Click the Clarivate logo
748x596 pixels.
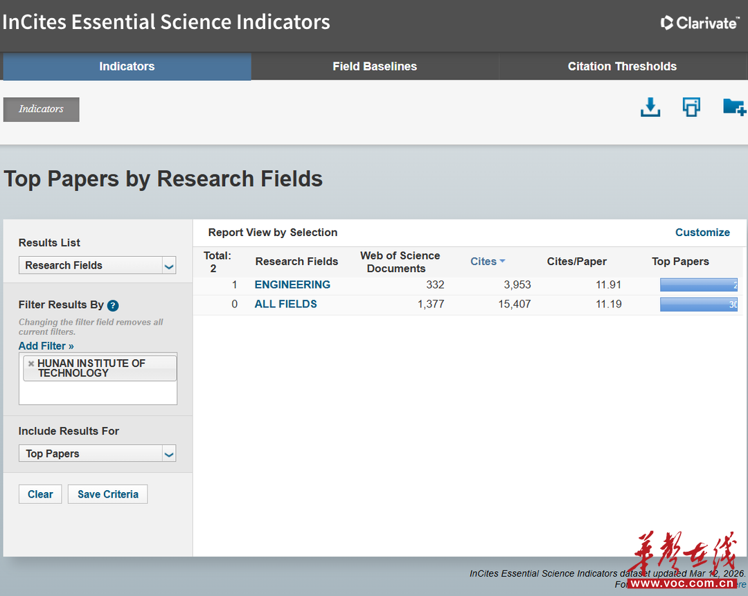pos(700,23)
